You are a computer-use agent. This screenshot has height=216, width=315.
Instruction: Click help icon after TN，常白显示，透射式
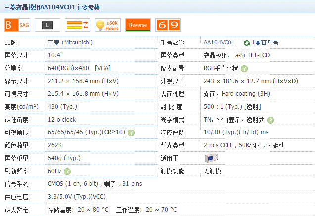(x=270, y=120)
